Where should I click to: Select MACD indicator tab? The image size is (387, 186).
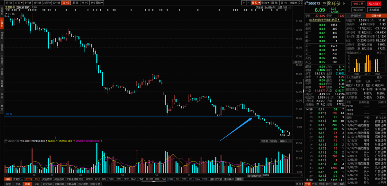point(90,179)
